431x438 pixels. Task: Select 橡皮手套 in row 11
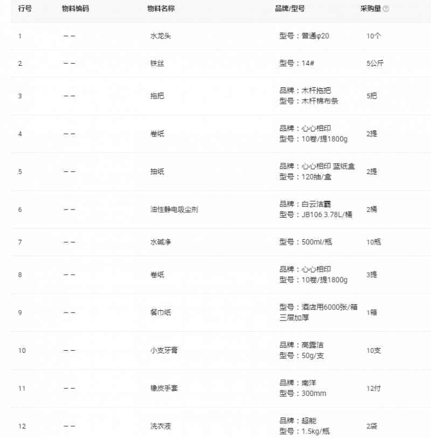(x=164, y=388)
